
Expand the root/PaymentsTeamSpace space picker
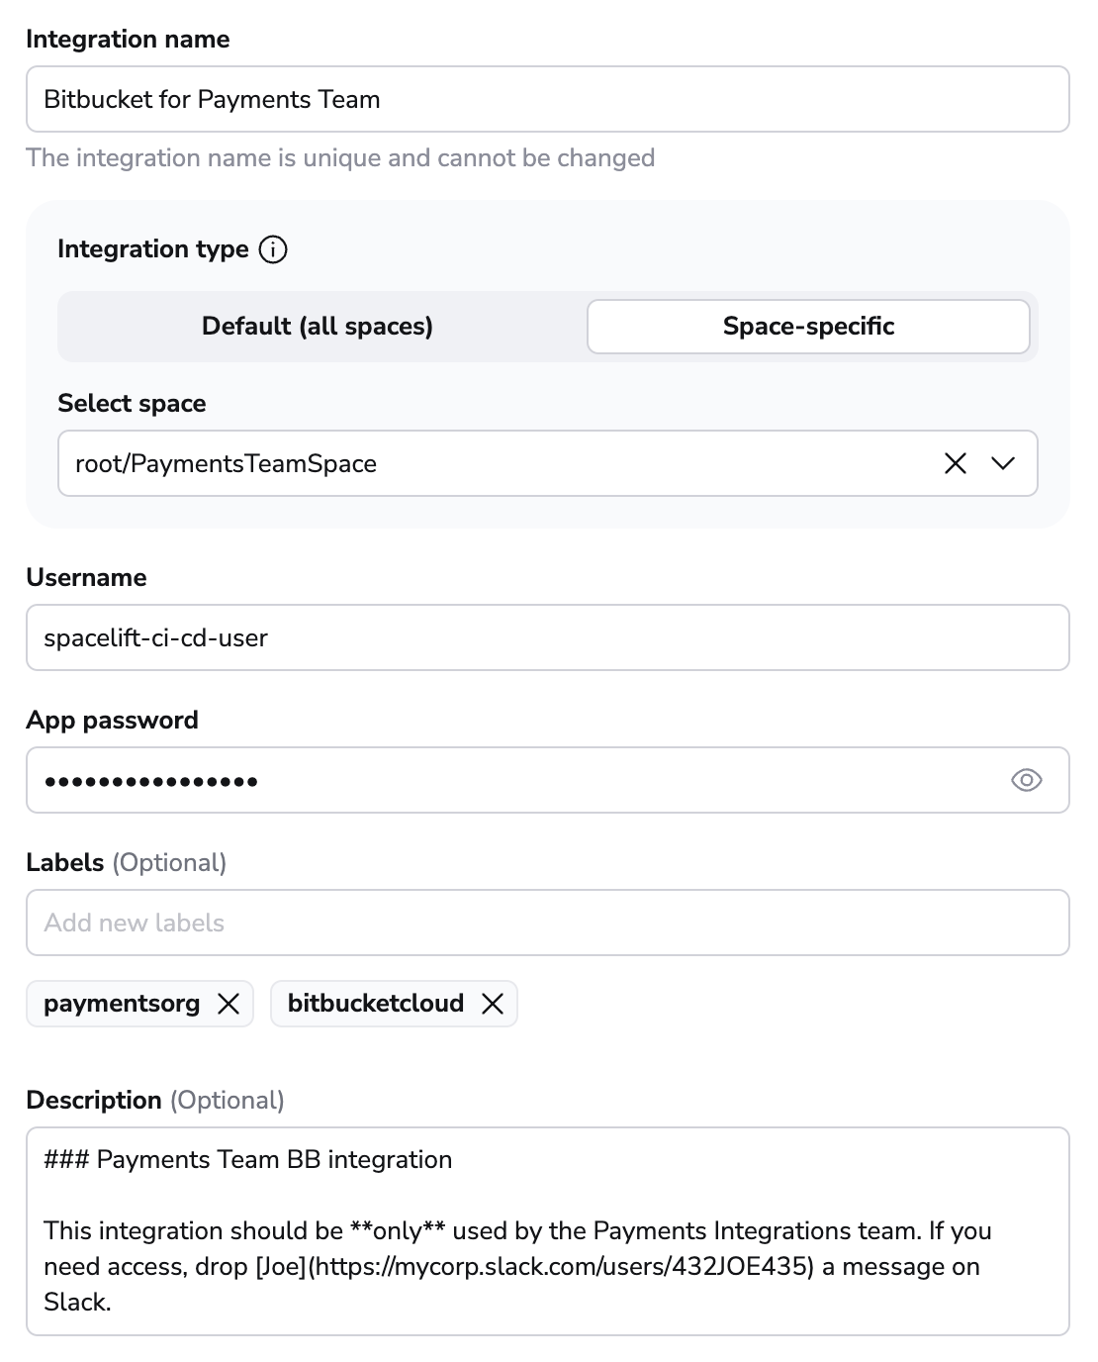(x=1002, y=463)
